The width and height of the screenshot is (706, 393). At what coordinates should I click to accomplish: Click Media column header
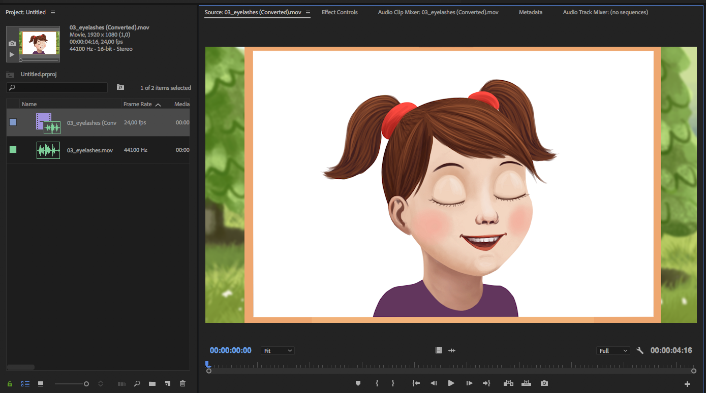181,104
